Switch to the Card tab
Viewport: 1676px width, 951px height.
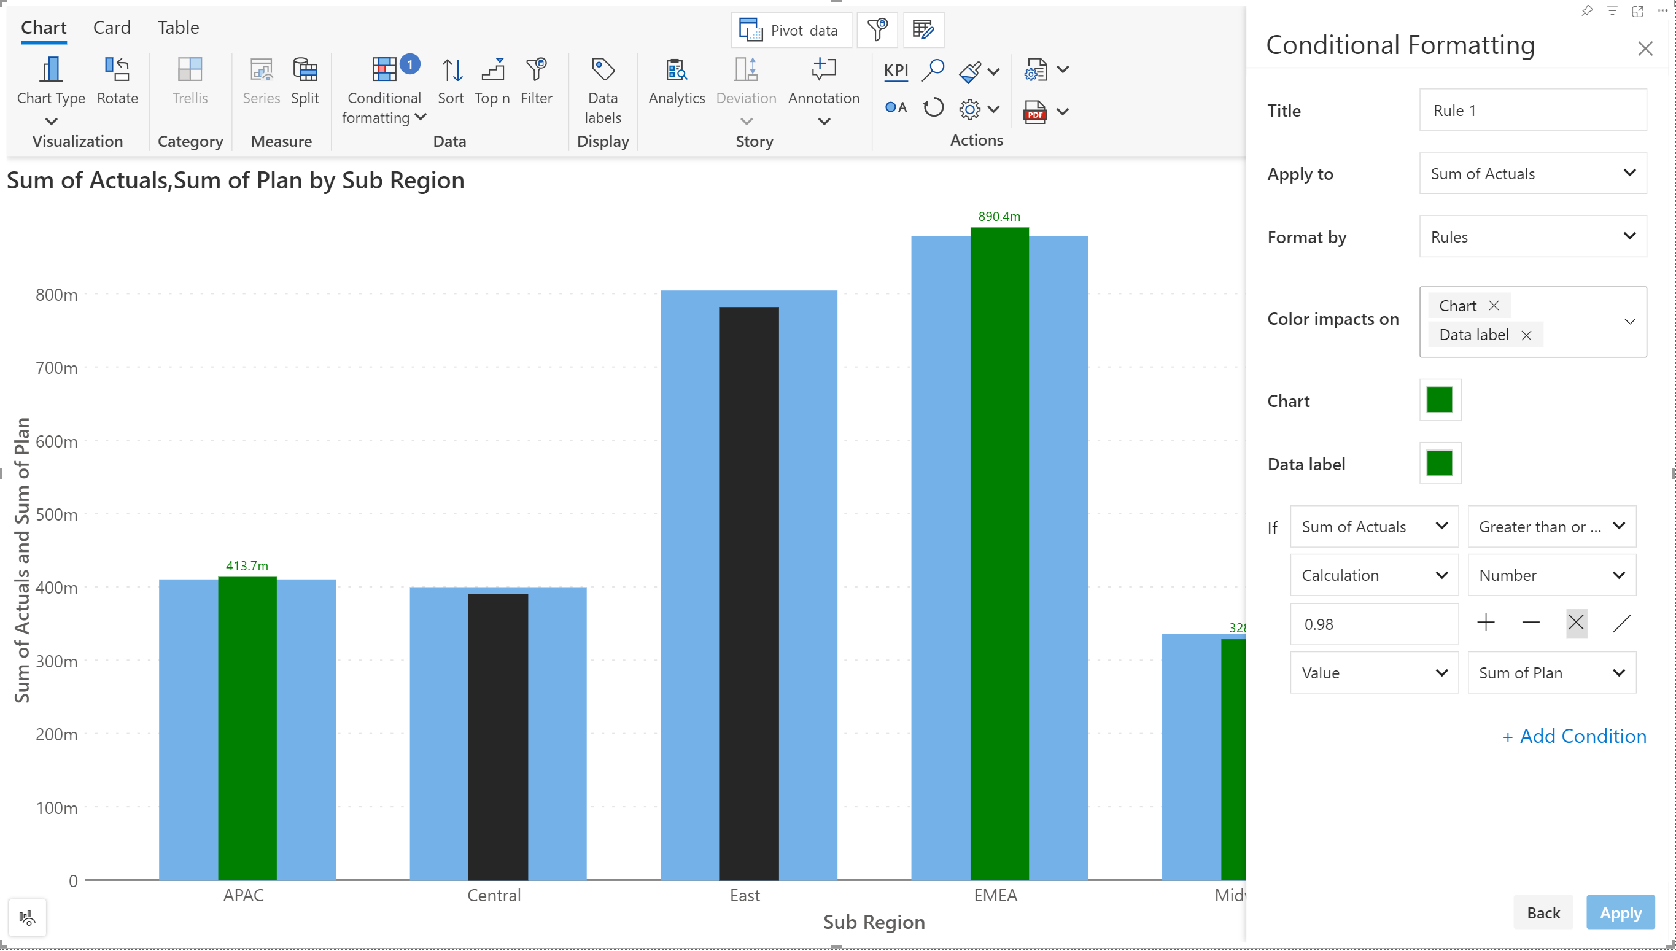coord(112,28)
